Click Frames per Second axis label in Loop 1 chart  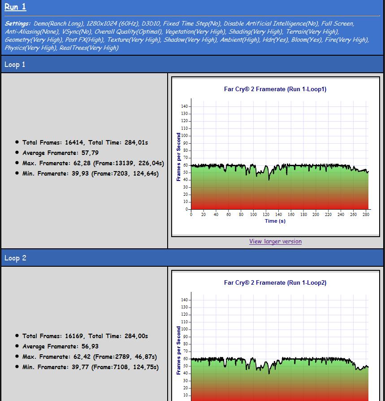click(x=178, y=157)
